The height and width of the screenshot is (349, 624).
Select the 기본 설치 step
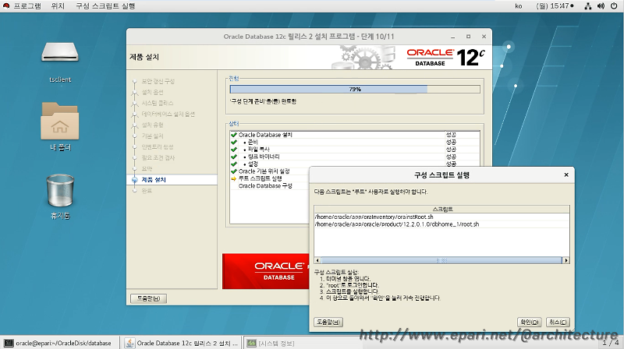(x=152, y=136)
